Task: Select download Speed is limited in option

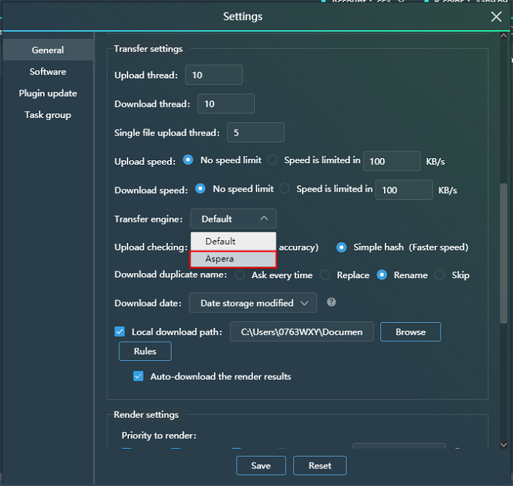Action: (x=284, y=189)
